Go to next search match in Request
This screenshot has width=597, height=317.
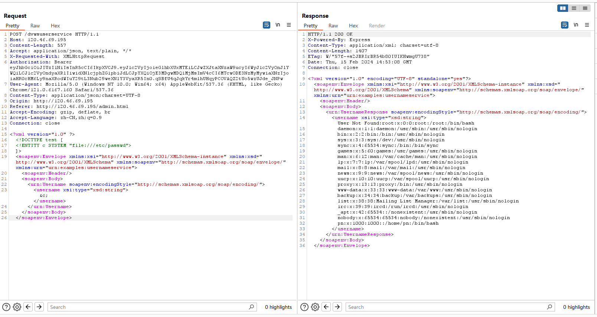pos(39,307)
